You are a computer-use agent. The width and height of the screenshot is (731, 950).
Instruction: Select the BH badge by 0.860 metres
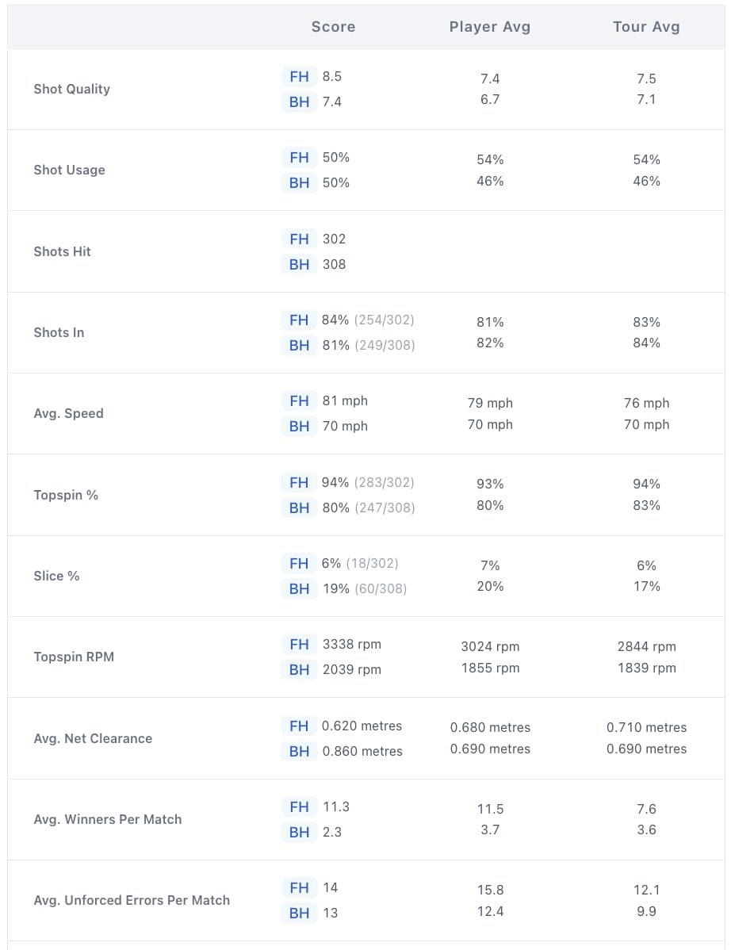click(299, 751)
